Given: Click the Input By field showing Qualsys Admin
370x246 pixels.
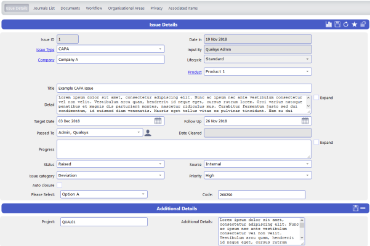Looking at the screenshot, I should 258,49.
